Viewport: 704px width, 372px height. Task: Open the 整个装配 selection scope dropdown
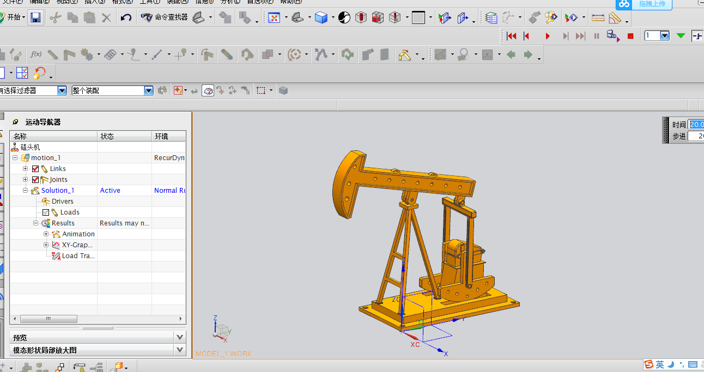pyautogui.click(x=149, y=91)
